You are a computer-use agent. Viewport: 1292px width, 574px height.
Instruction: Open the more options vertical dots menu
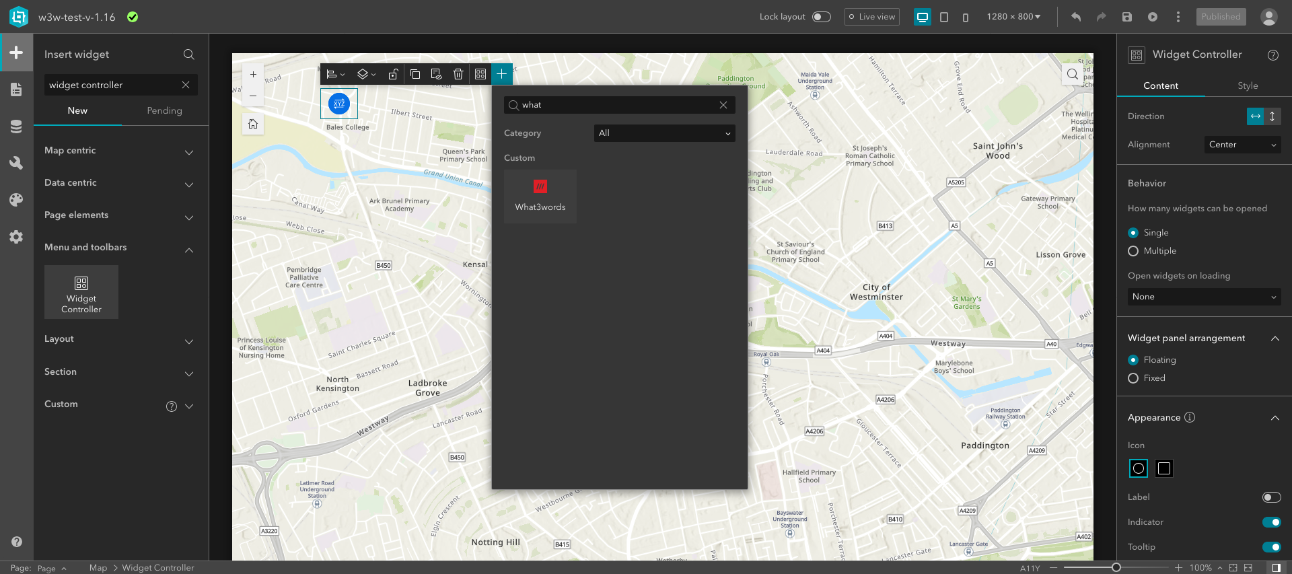(1178, 17)
